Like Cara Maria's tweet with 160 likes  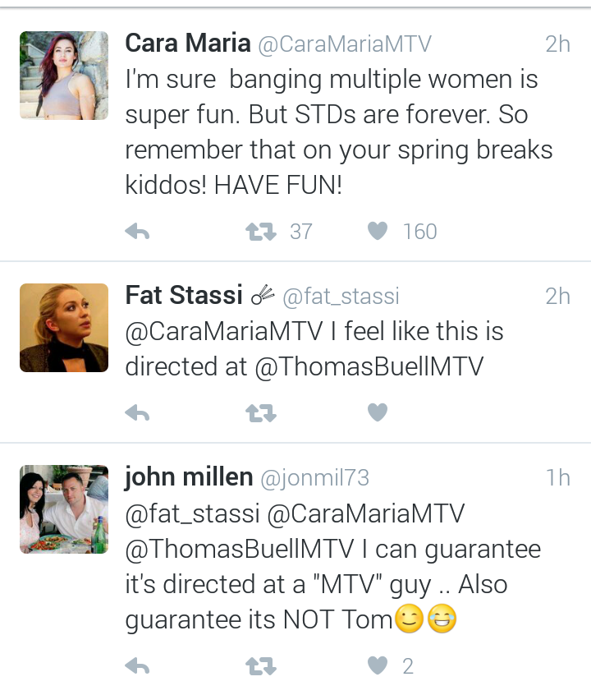(378, 231)
